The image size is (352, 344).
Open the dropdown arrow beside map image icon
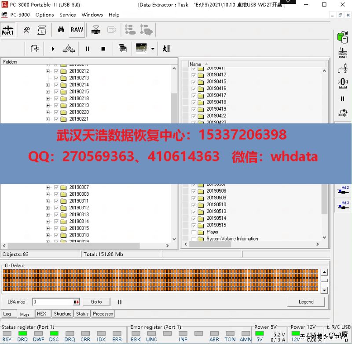pos(153,49)
